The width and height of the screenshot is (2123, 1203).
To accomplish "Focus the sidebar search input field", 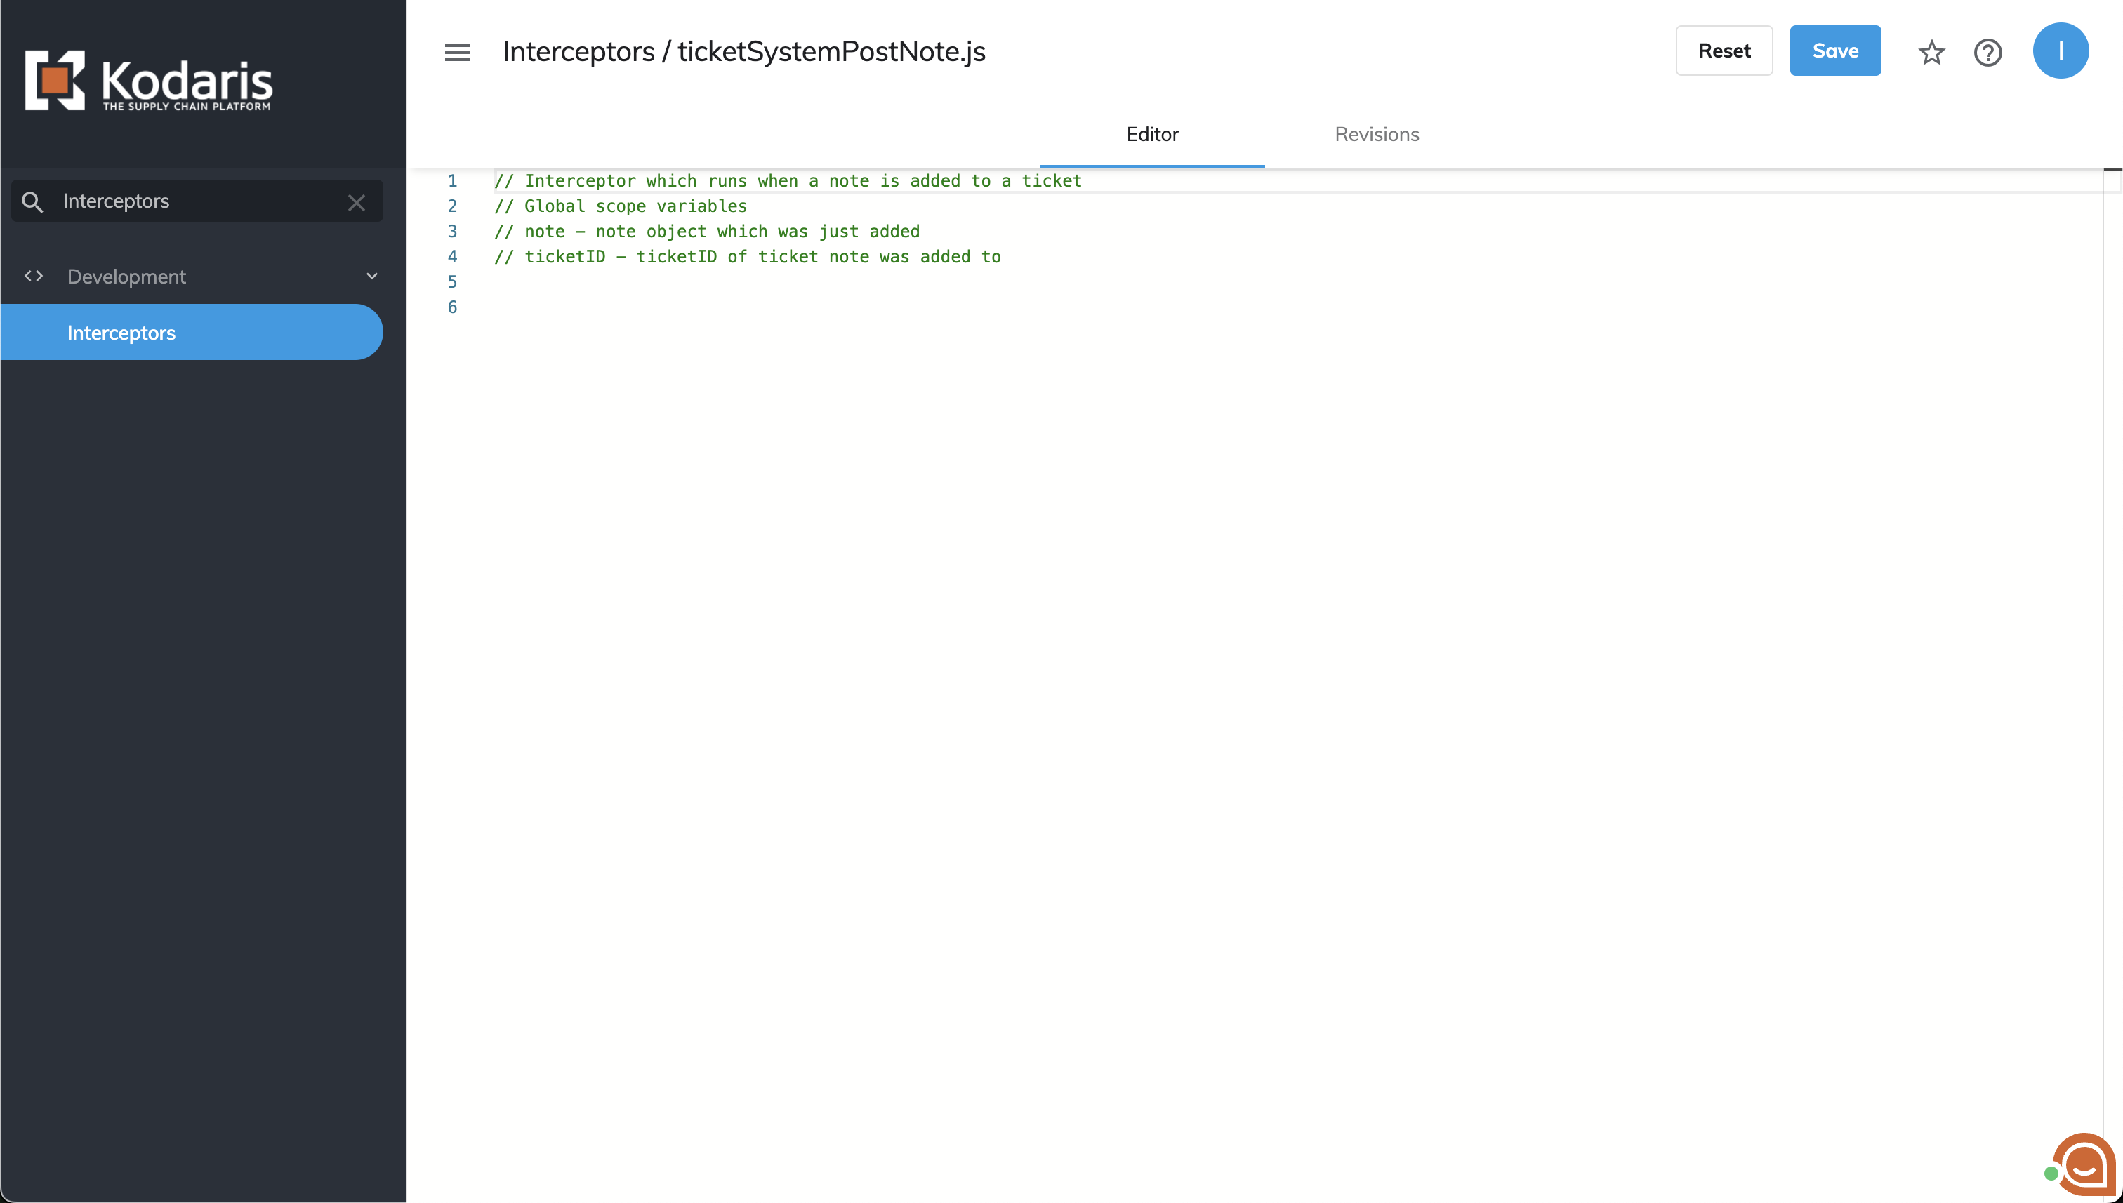I will (x=199, y=201).
